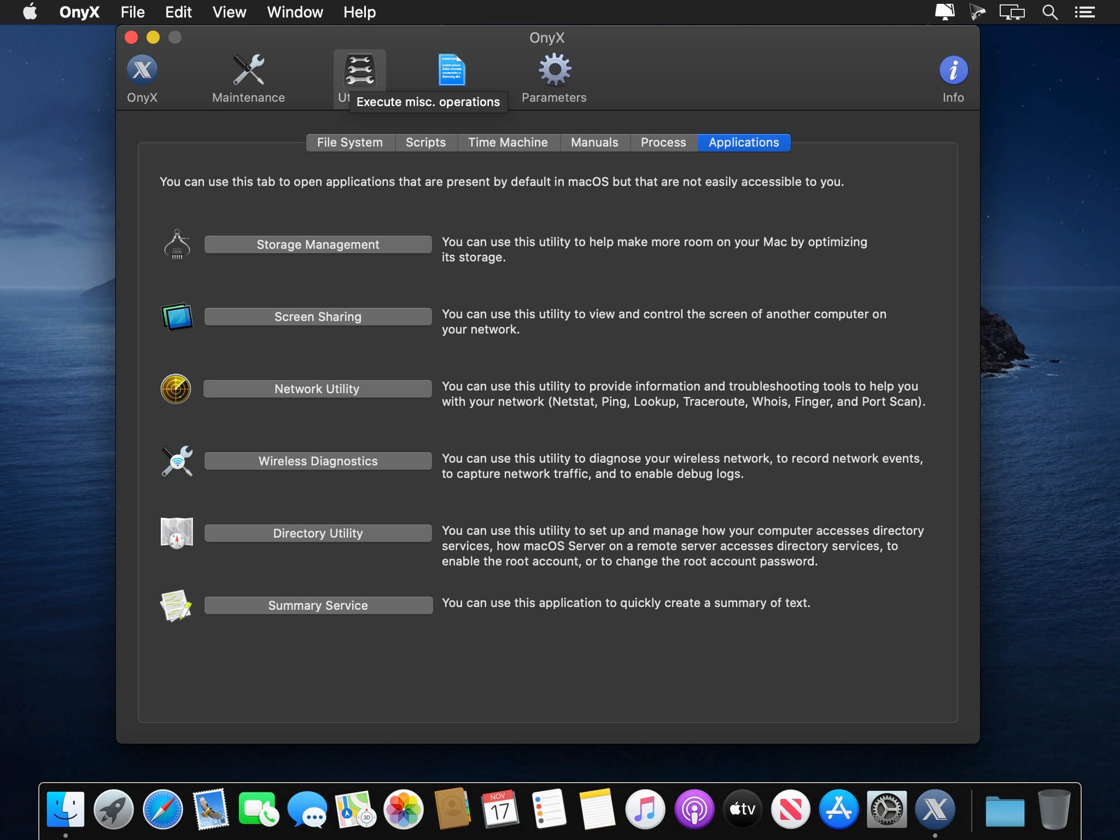The height and width of the screenshot is (840, 1120).
Task: Open the Downloads folder in the Dock
Action: (x=1005, y=810)
